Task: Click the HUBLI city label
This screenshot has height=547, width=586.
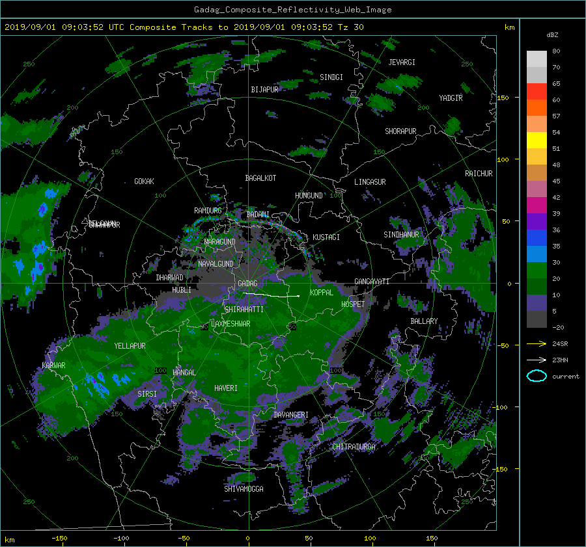Action: pos(182,290)
